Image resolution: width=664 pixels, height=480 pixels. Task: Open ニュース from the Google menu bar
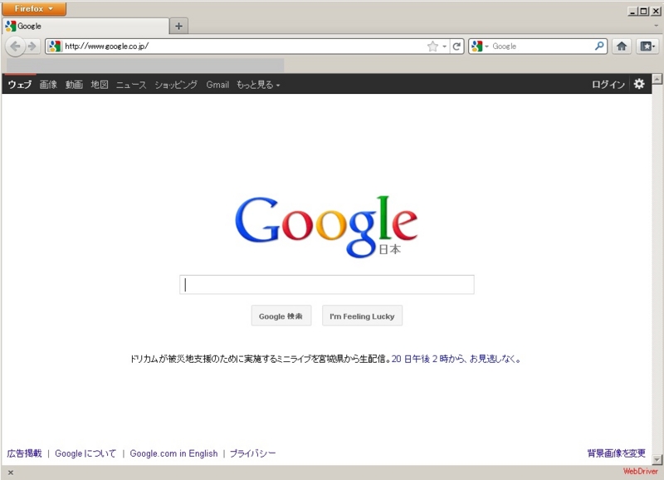point(129,84)
